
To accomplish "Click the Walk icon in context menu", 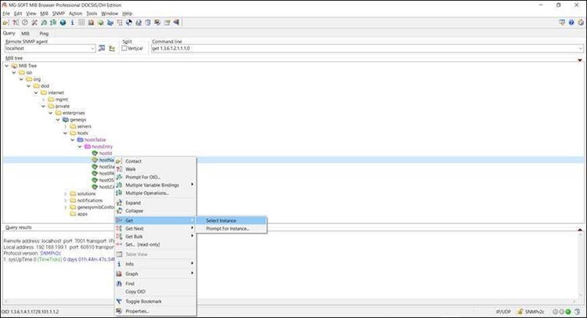I will [x=119, y=169].
